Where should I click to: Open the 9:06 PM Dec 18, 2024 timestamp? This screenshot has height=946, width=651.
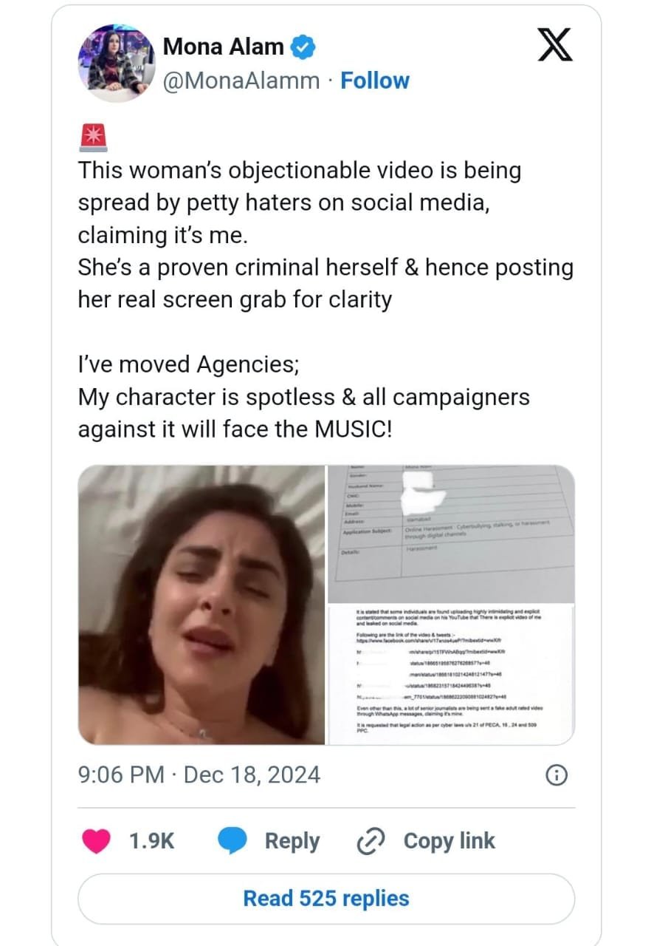tap(199, 775)
